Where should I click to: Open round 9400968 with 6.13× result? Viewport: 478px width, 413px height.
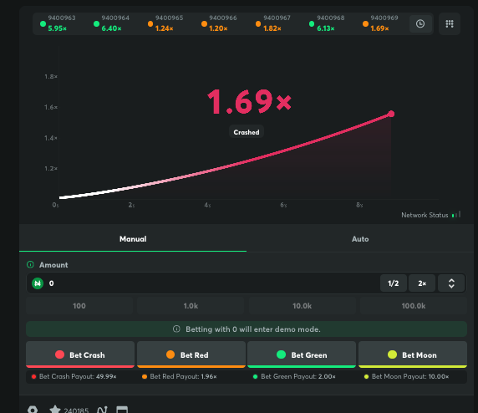[327, 23]
